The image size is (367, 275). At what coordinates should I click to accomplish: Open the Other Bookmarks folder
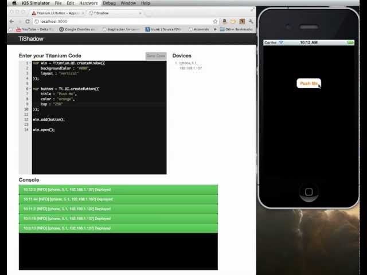(236, 29)
